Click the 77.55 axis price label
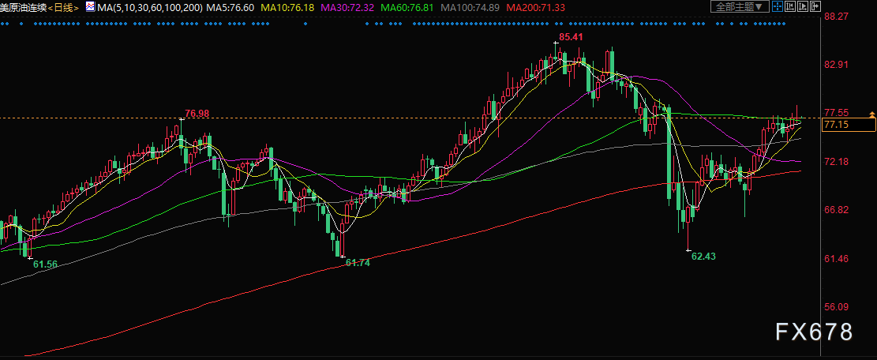Image resolution: width=877 pixels, height=360 pixels. pyautogui.click(x=837, y=113)
